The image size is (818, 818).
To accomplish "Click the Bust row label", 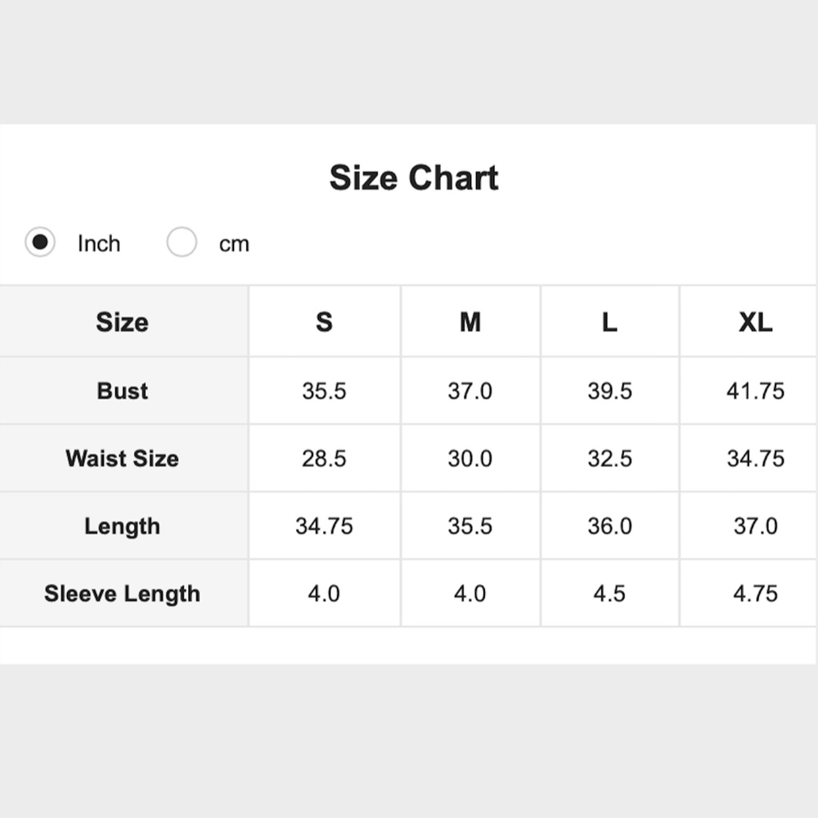I will pos(122,391).
